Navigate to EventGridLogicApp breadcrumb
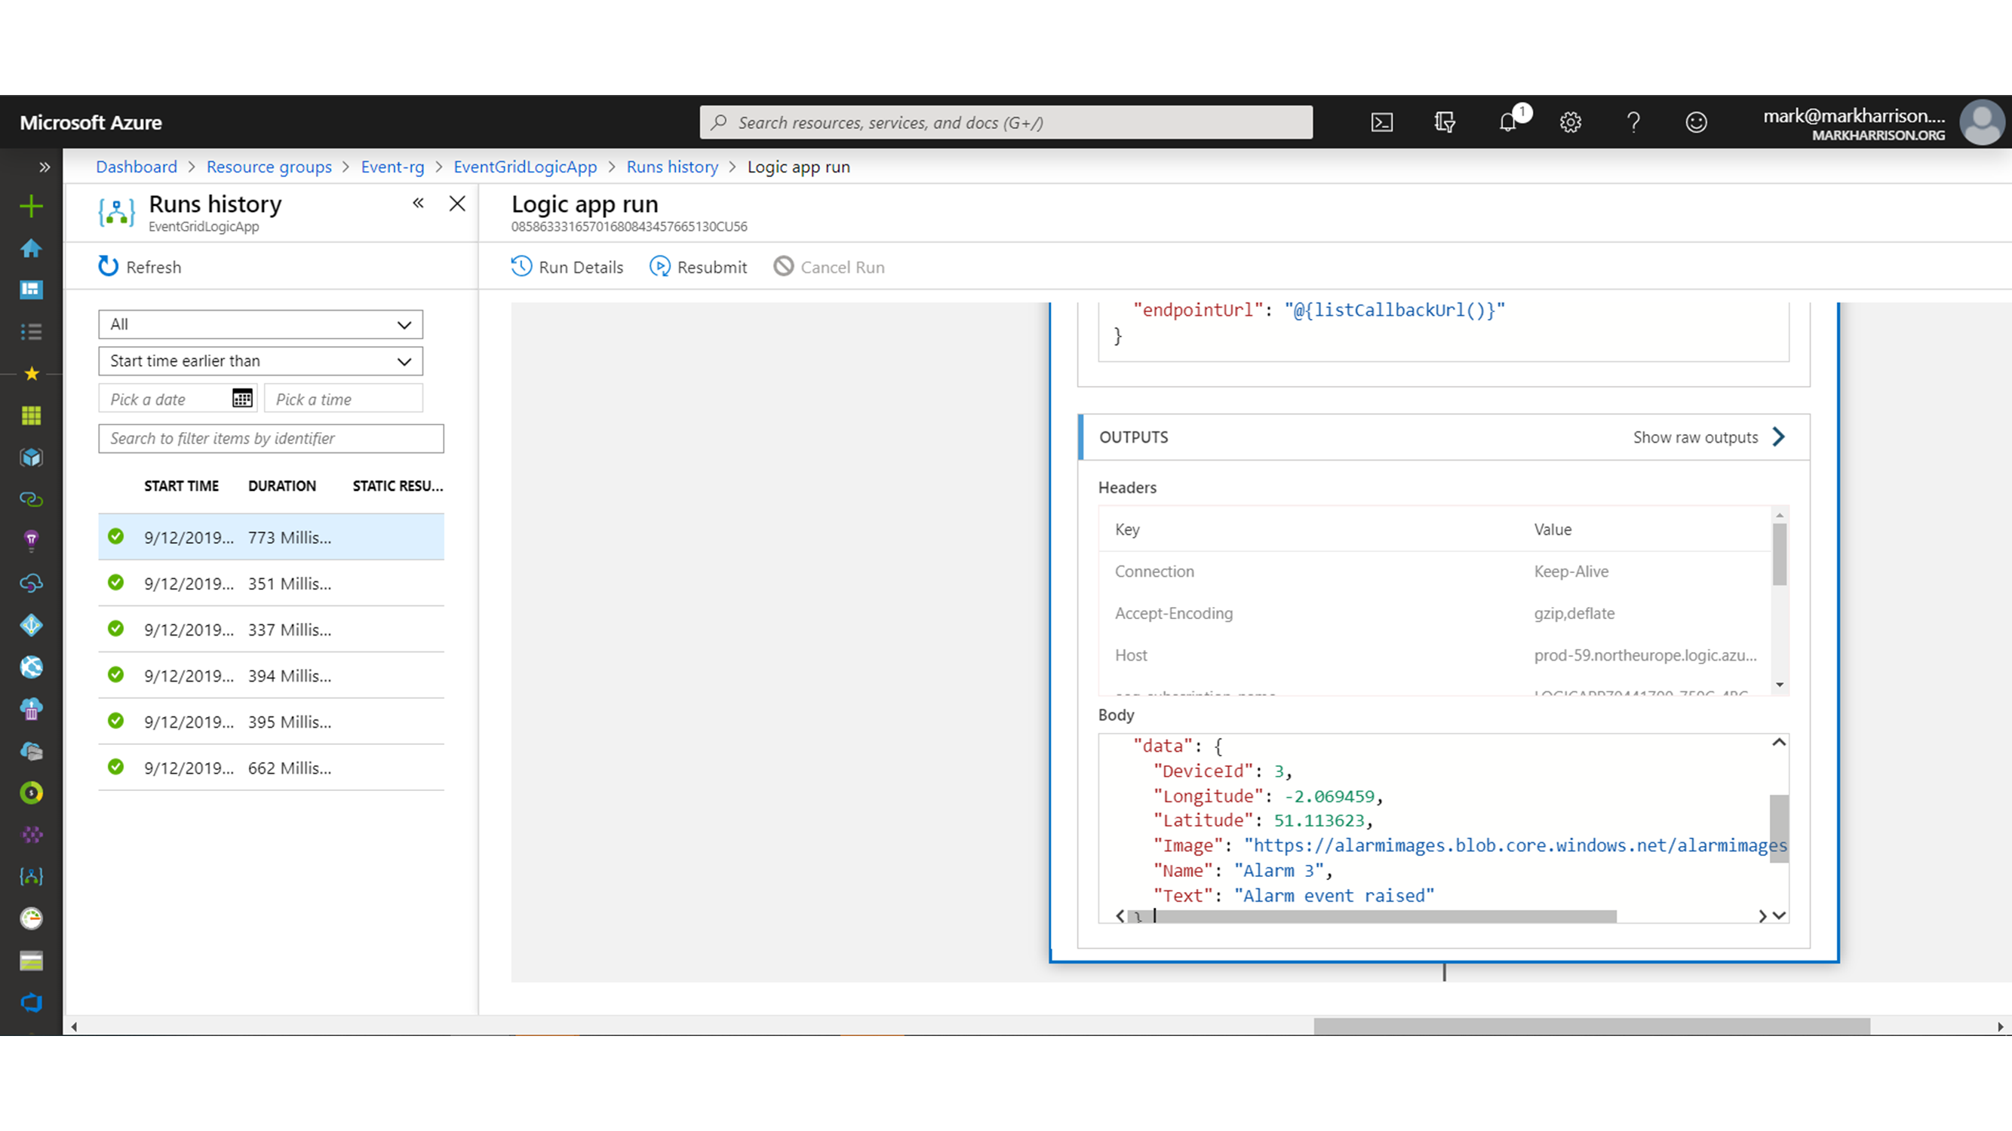The width and height of the screenshot is (2012, 1131). click(525, 167)
